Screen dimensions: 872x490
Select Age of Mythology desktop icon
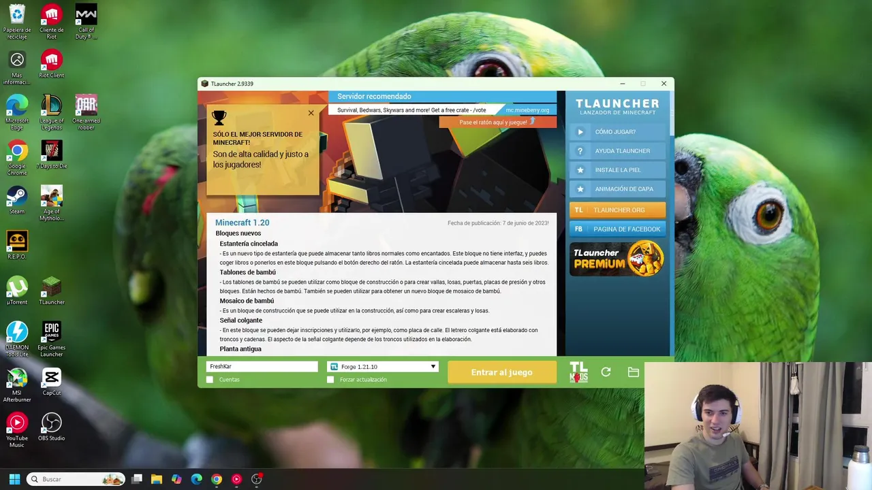(52, 203)
